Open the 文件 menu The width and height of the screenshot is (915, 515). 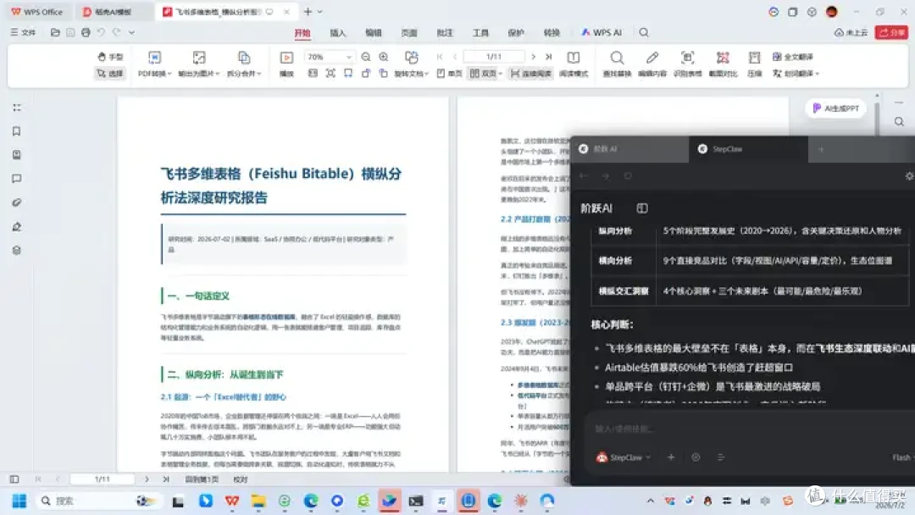pos(24,33)
